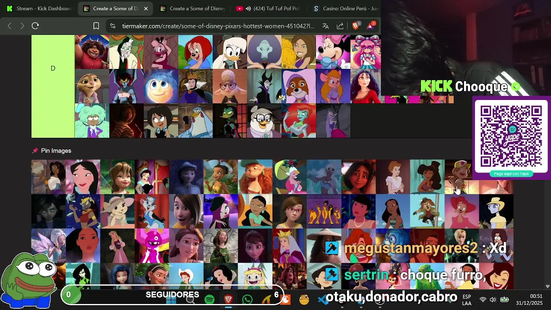551x310 pixels.
Task: Switch to the Stream - Kick Dashboard tab
Action: (x=39, y=9)
